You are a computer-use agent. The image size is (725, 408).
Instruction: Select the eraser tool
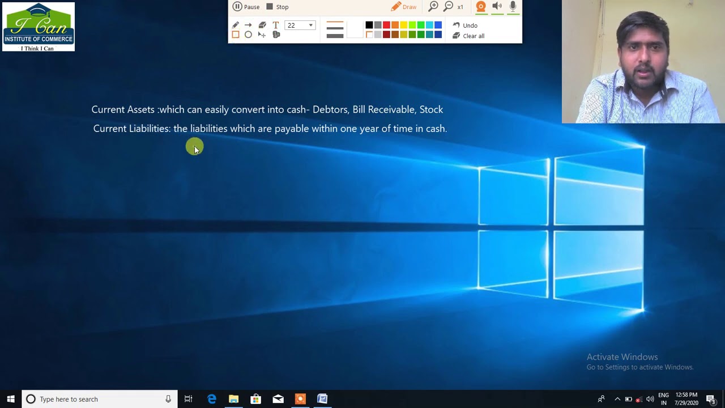262,25
